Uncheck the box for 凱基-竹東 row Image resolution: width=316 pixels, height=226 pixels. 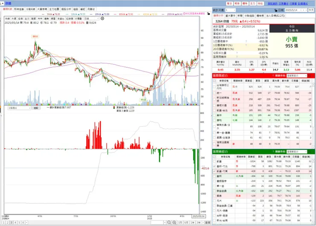pyautogui.click(x=214, y=172)
